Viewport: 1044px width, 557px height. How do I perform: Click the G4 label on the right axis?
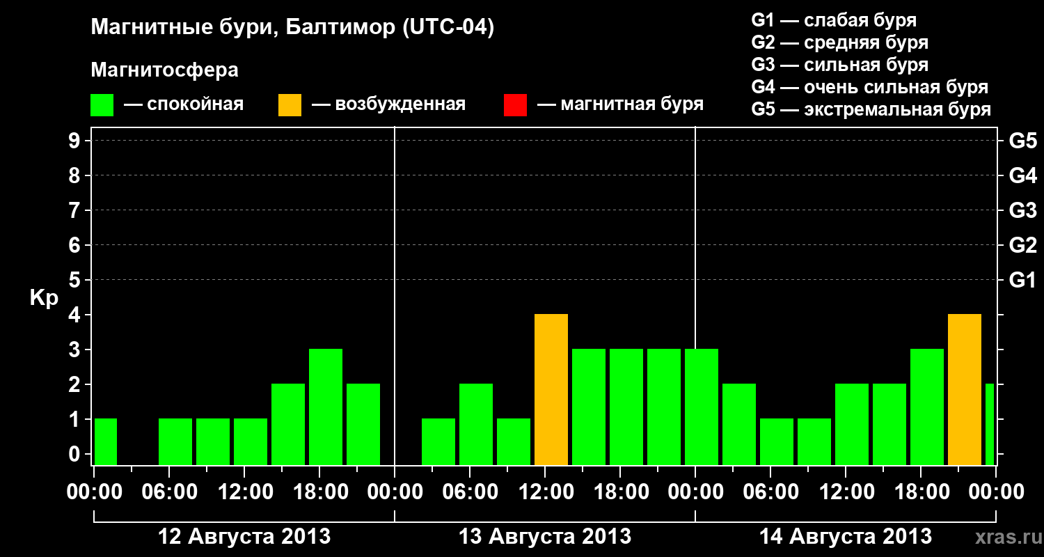pos(1022,175)
